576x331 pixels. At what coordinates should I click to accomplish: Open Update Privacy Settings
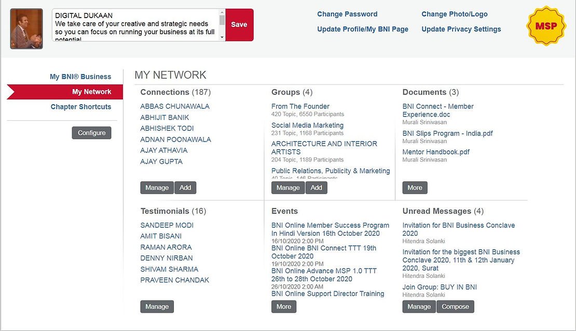tap(461, 29)
